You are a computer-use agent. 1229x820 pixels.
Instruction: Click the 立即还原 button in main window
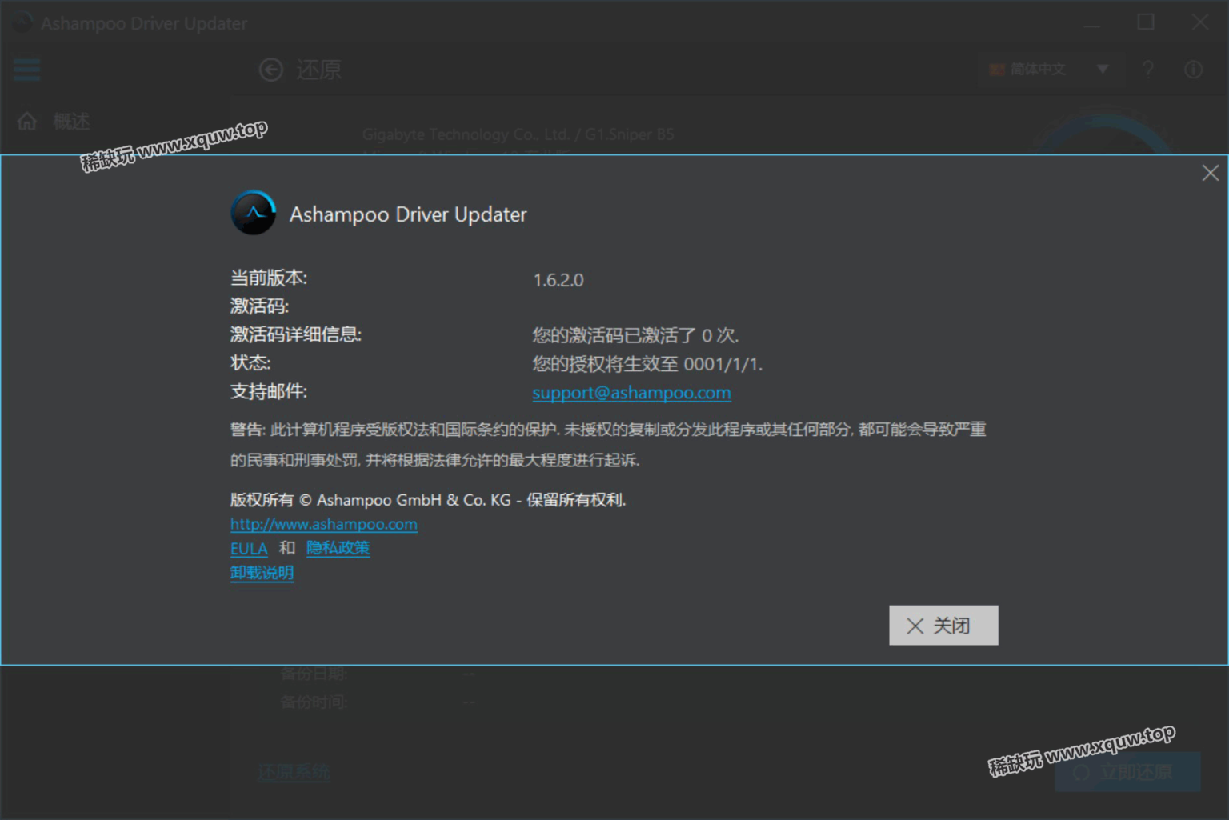tap(1127, 772)
